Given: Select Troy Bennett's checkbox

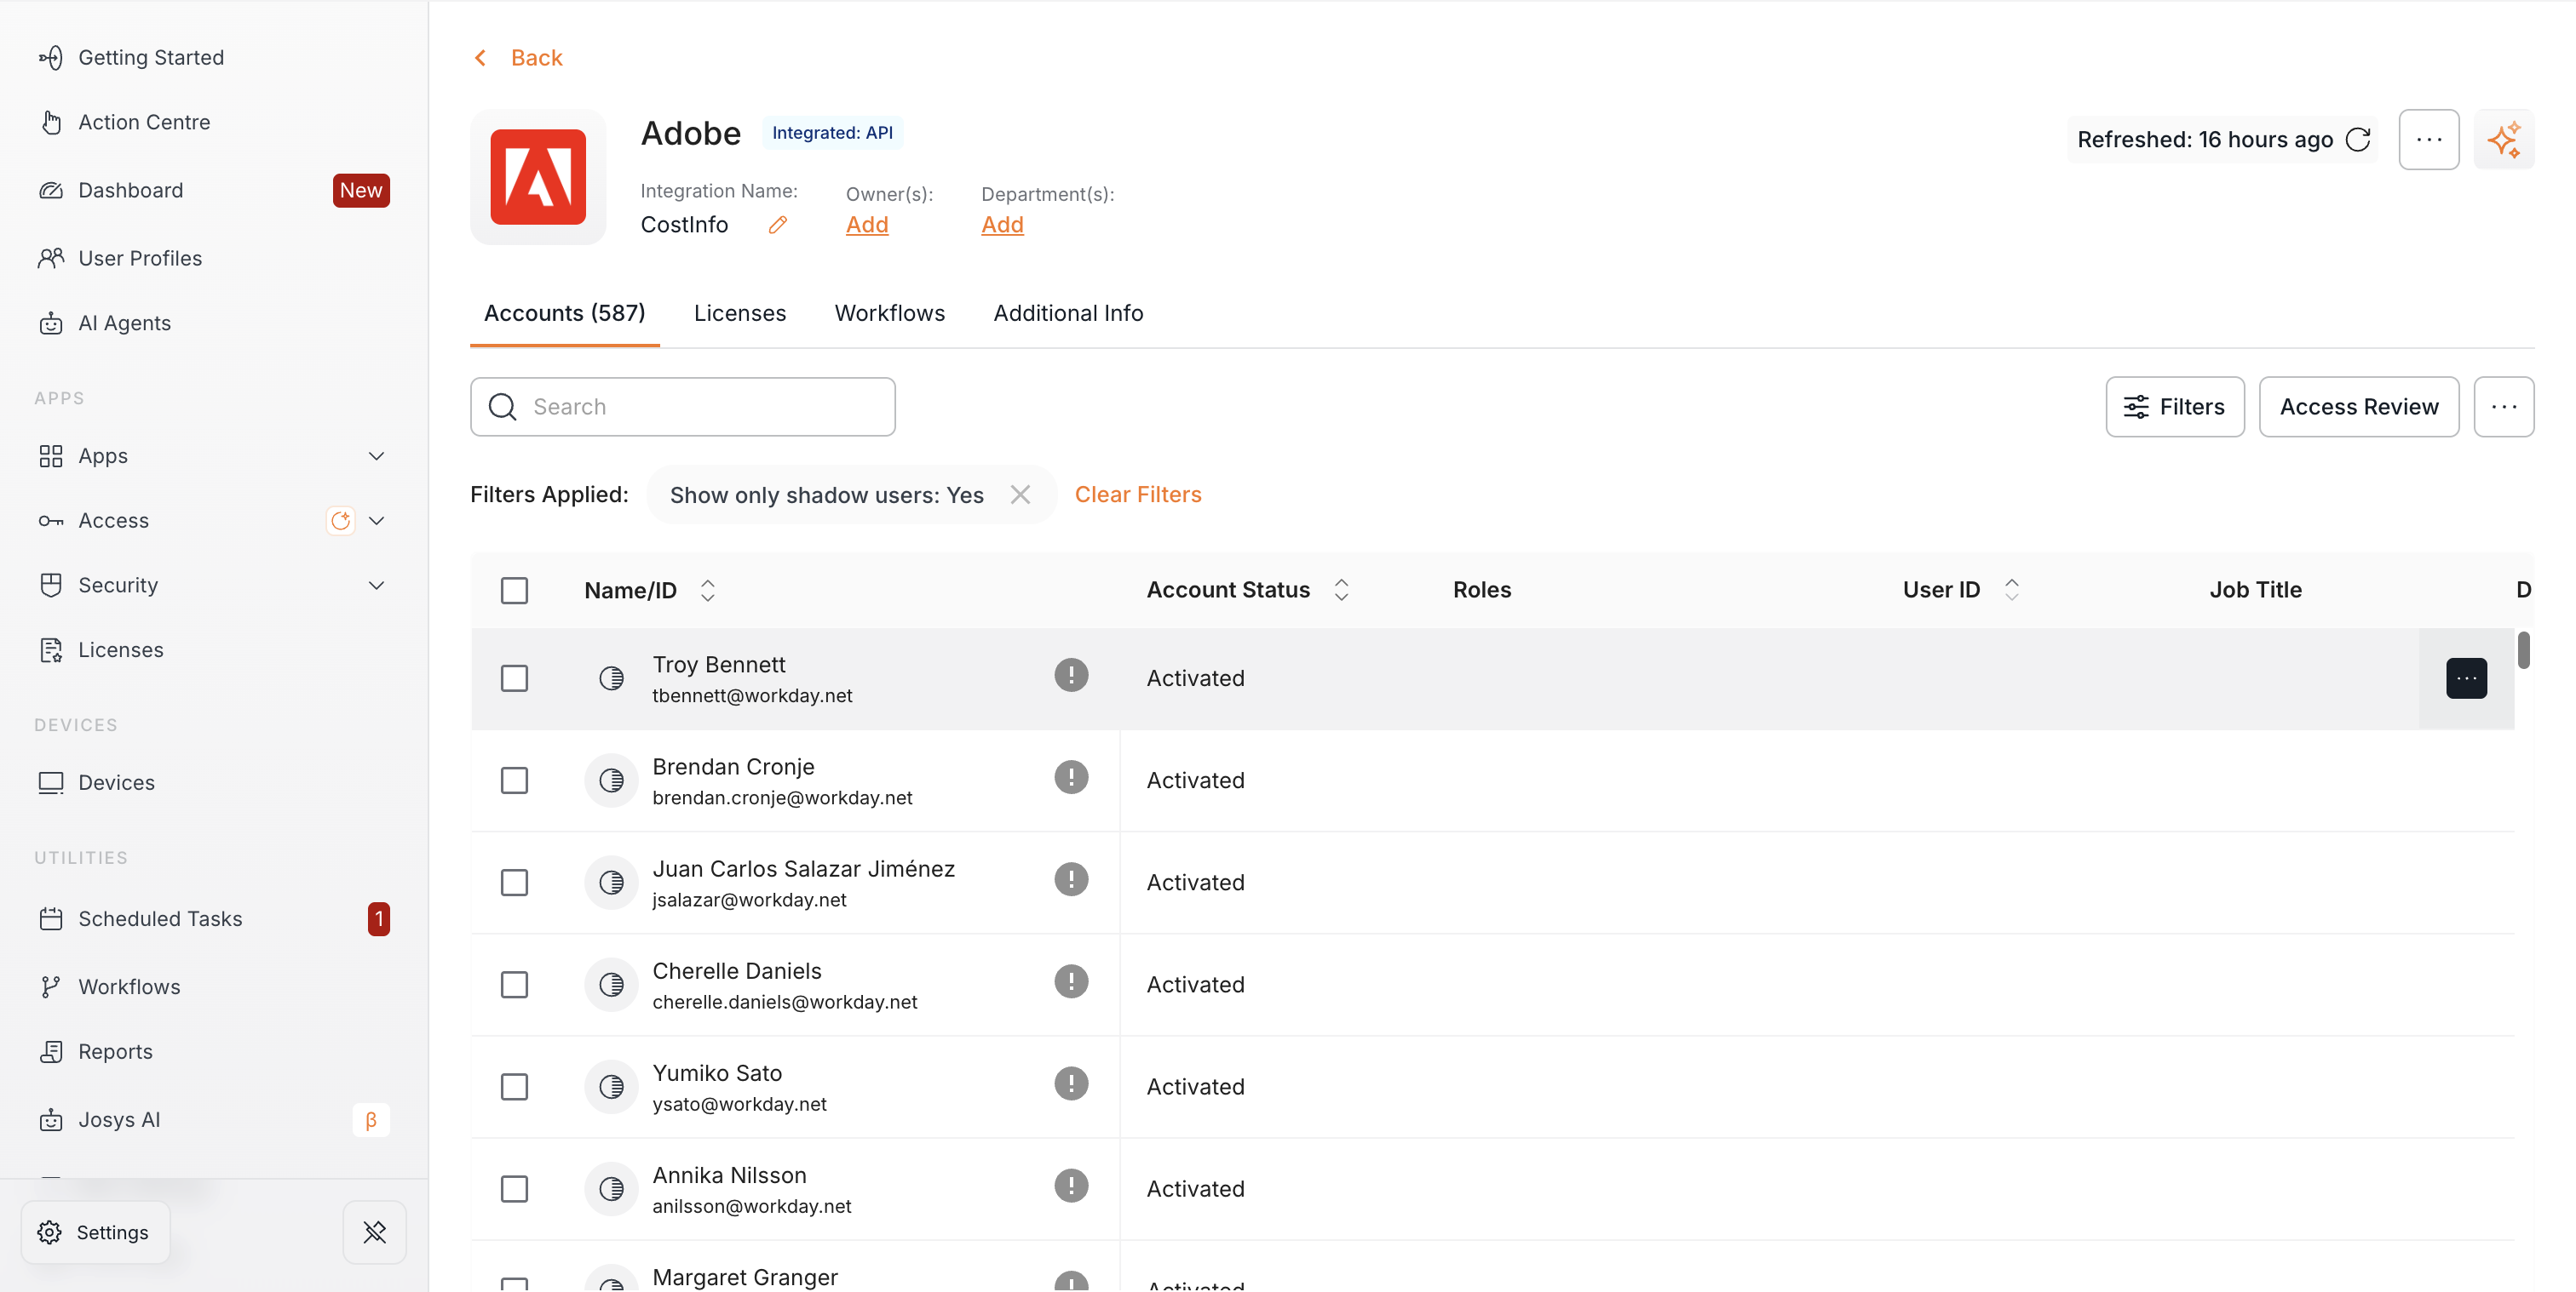Looking at the screenshot, I should click(514, 678).
